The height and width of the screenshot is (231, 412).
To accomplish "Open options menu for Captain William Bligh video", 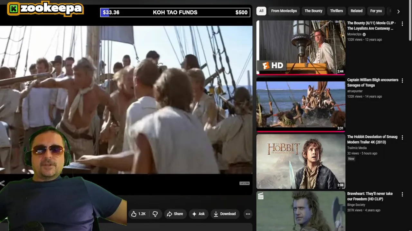I will pyautogui.click(x=402, y=81).
